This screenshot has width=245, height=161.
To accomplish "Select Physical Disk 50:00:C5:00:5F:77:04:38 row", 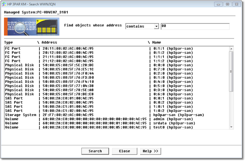I will 117,86.
